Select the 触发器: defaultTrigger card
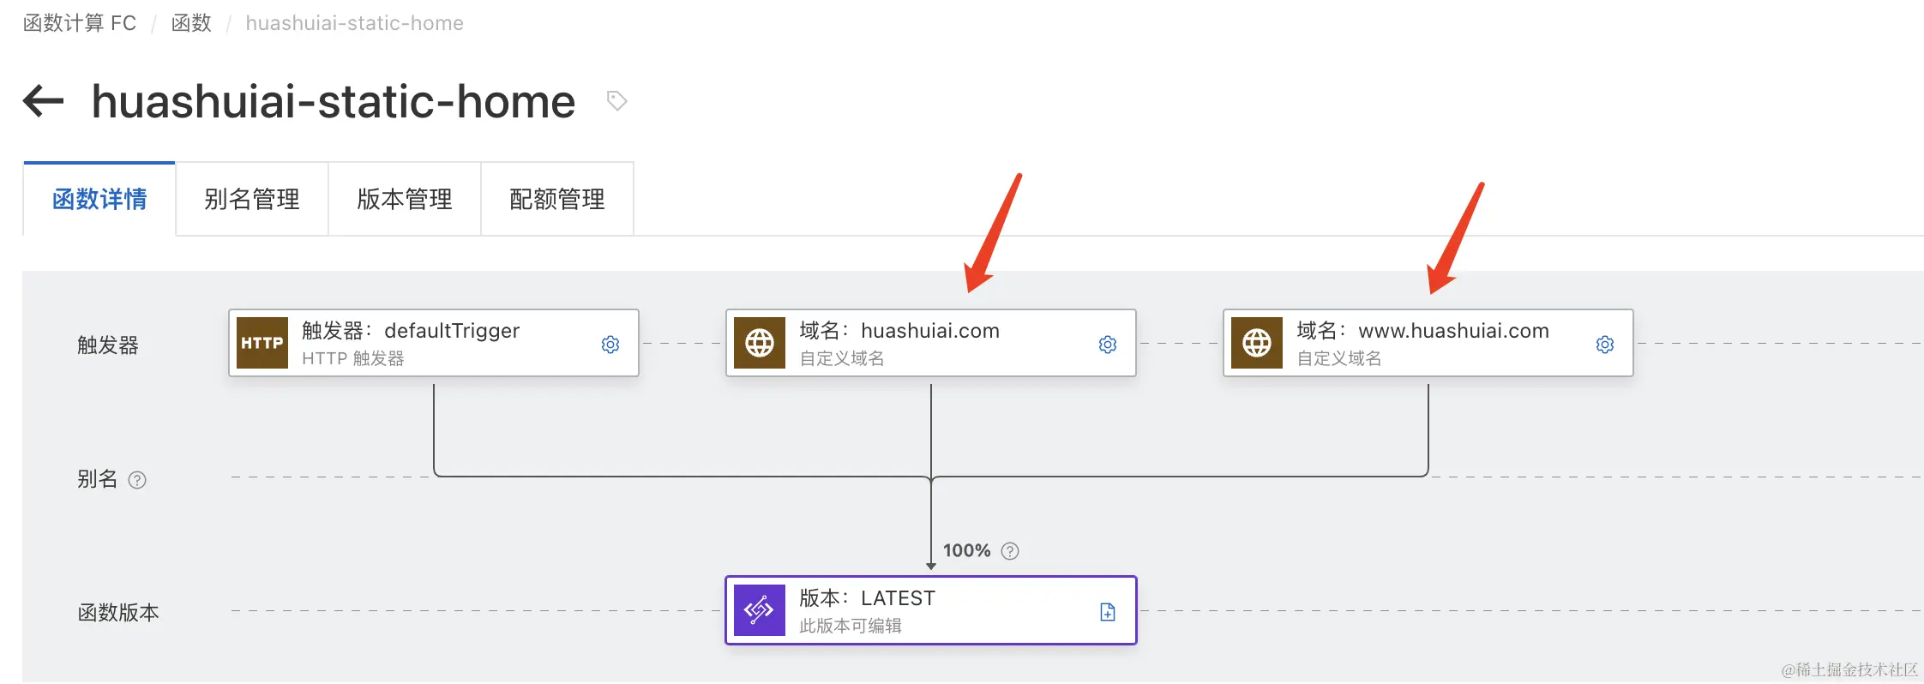Viewport: 1924px width, 684px height. [434, 343]
